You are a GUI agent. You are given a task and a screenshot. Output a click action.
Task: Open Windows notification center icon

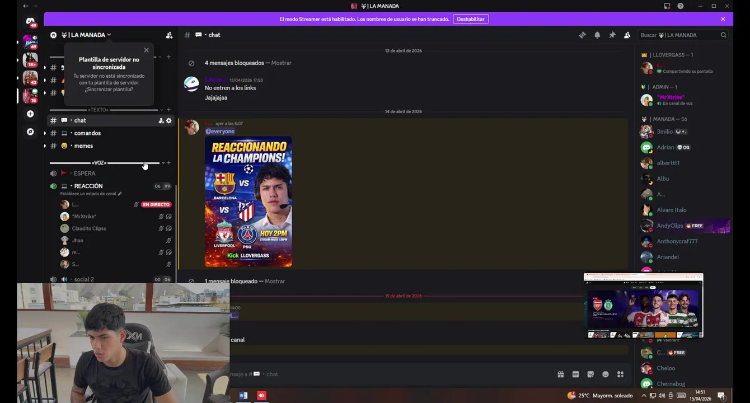(x=721, y=396)
